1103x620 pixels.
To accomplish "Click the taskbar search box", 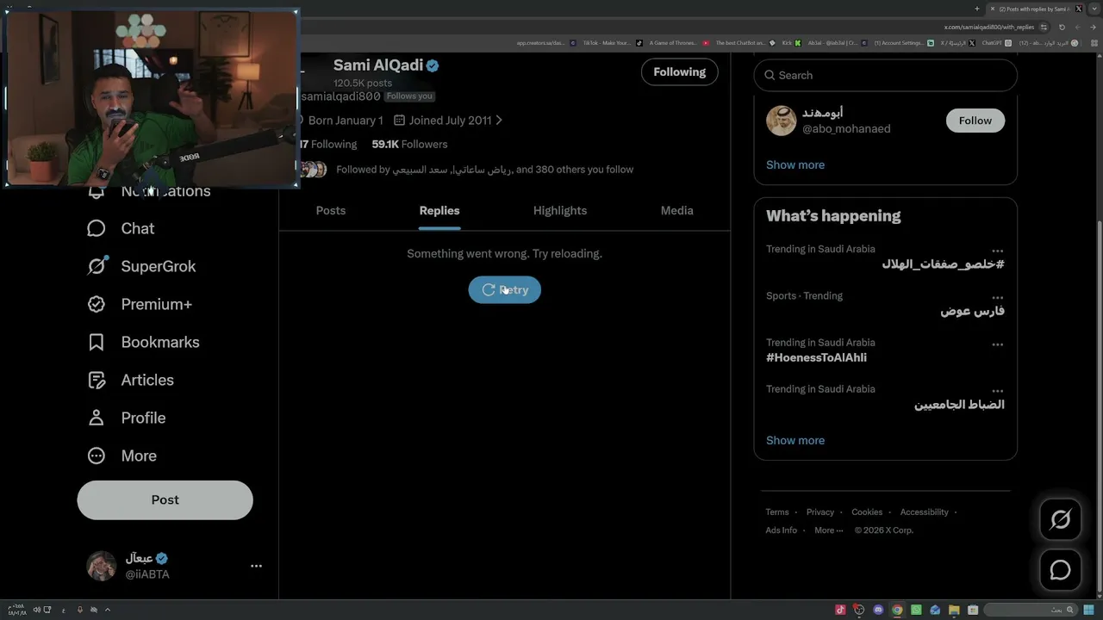I will [x=1031, y=610].
